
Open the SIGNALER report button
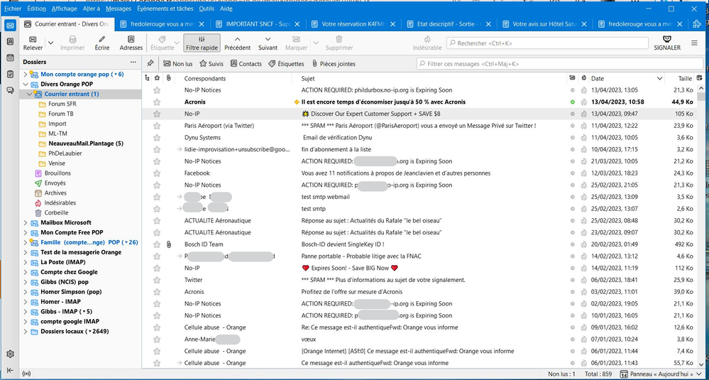(666, 43)
